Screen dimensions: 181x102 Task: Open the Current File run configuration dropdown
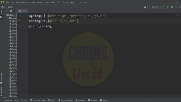[158, 7]
